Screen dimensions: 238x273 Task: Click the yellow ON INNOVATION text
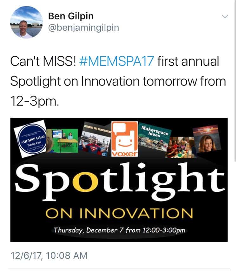coord(119,214)
